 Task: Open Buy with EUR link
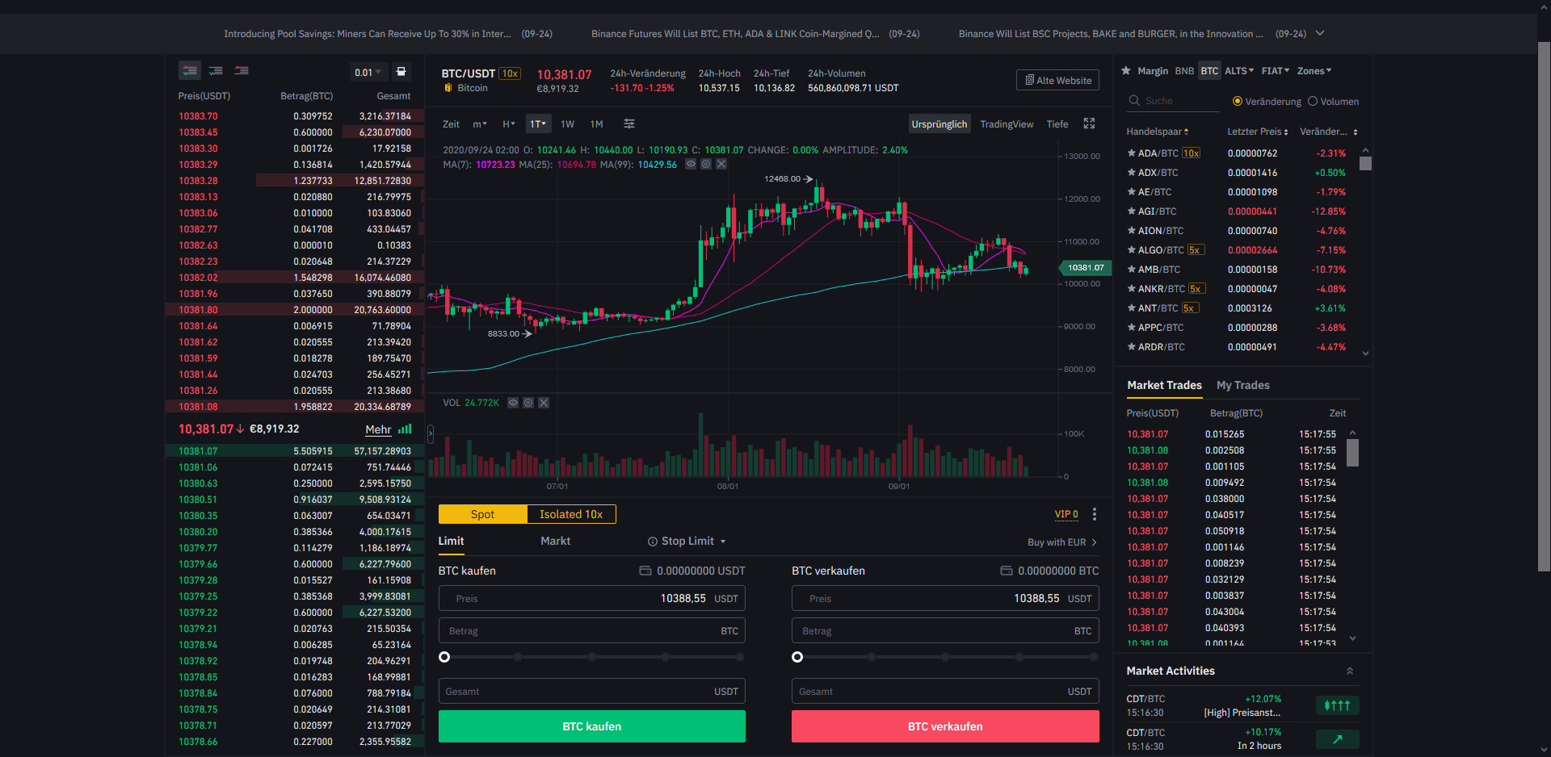pyautogui.click(x=1062, y=542)
